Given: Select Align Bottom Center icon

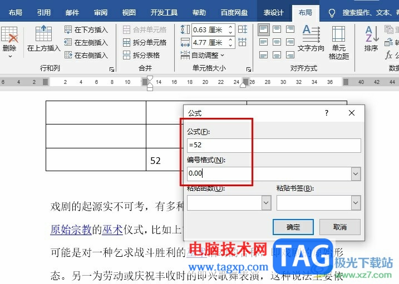Looking at the screenshot, I should click(277, 55).
